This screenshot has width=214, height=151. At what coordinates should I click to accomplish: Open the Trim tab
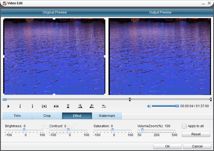coord(17,116)
